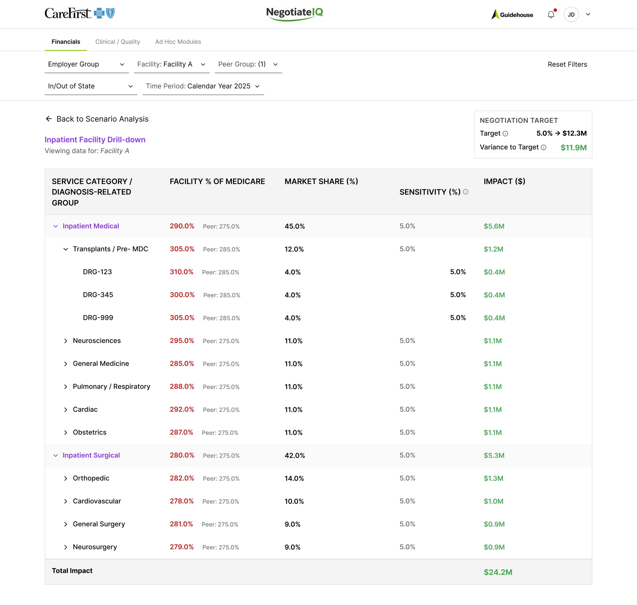Open the JD user avatar
This screenshot has height=605, width=637.
571,15
